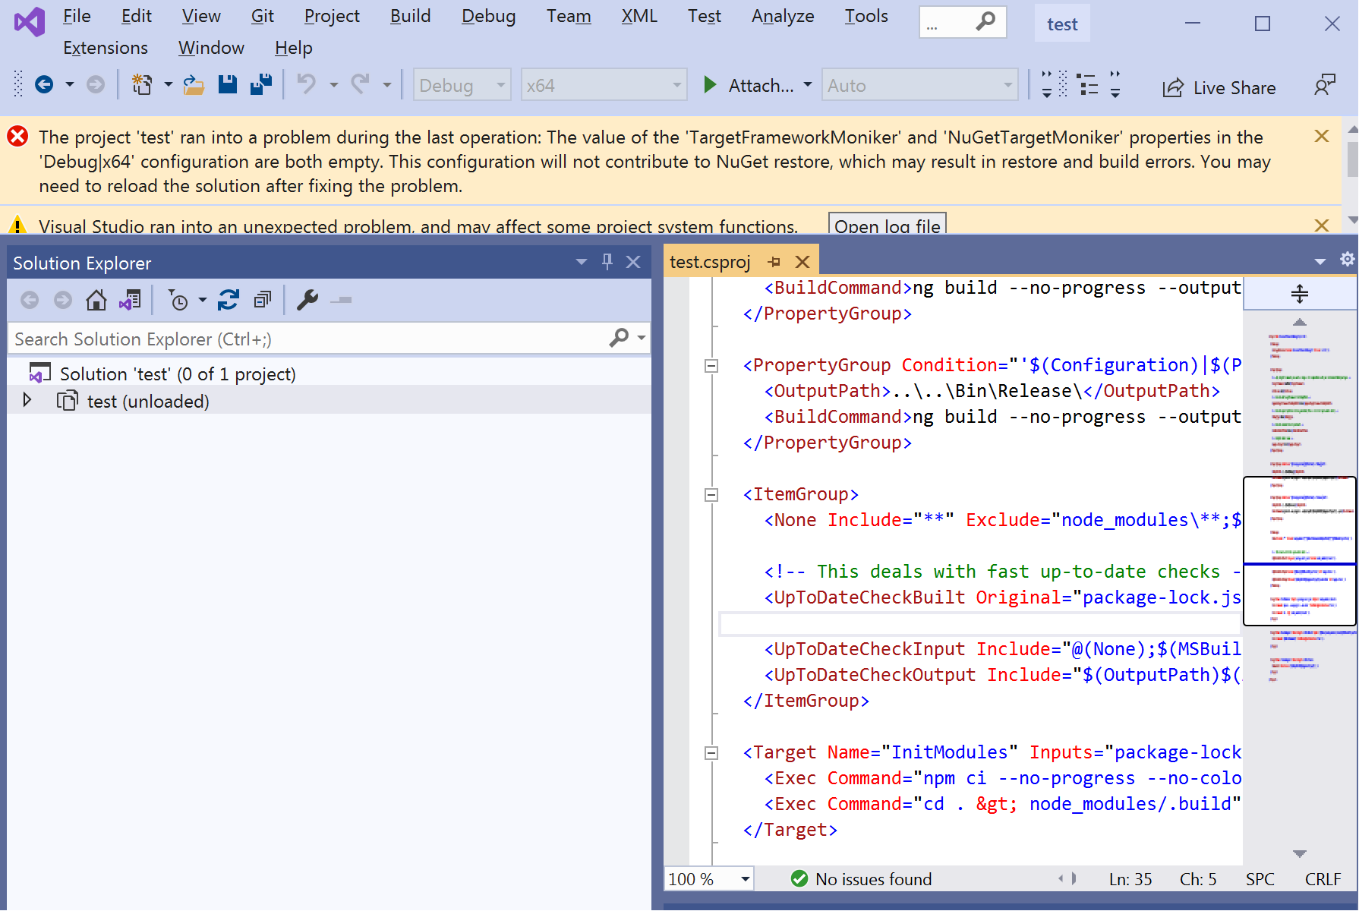Switch to the Extensions menu
The height and width of the screenshot is (911, 1359).
pyautogui.click(x=106, y=48)
